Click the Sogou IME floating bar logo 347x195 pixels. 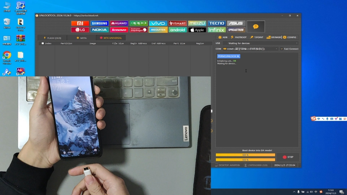pyautogui.click(x=313, y=119)
